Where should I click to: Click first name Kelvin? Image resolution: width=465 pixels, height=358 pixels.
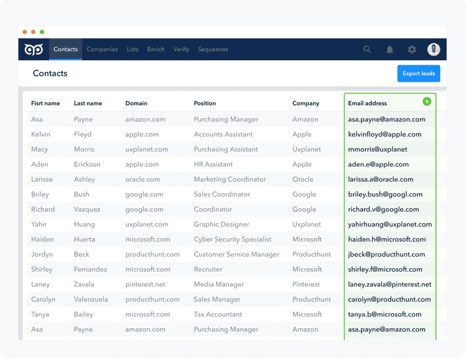[41, 134]
